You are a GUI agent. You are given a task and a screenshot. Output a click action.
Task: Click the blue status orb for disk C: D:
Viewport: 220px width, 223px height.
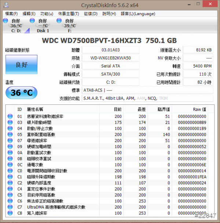5,21
